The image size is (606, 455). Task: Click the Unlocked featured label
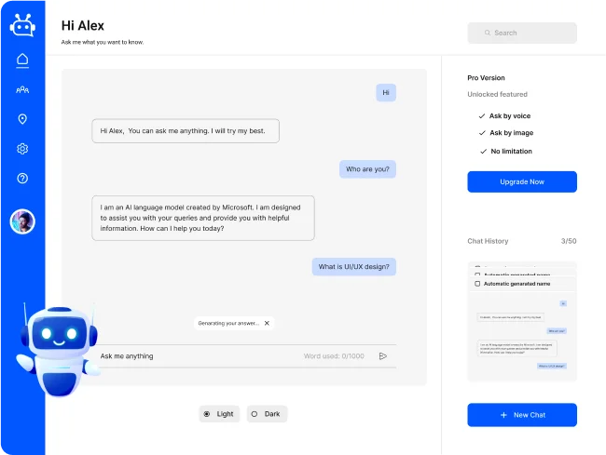(x=498, y=95)
